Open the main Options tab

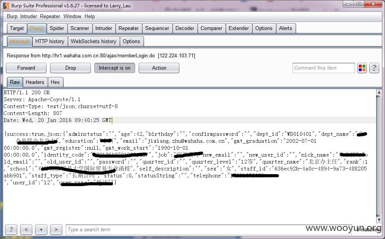(264, 28)
